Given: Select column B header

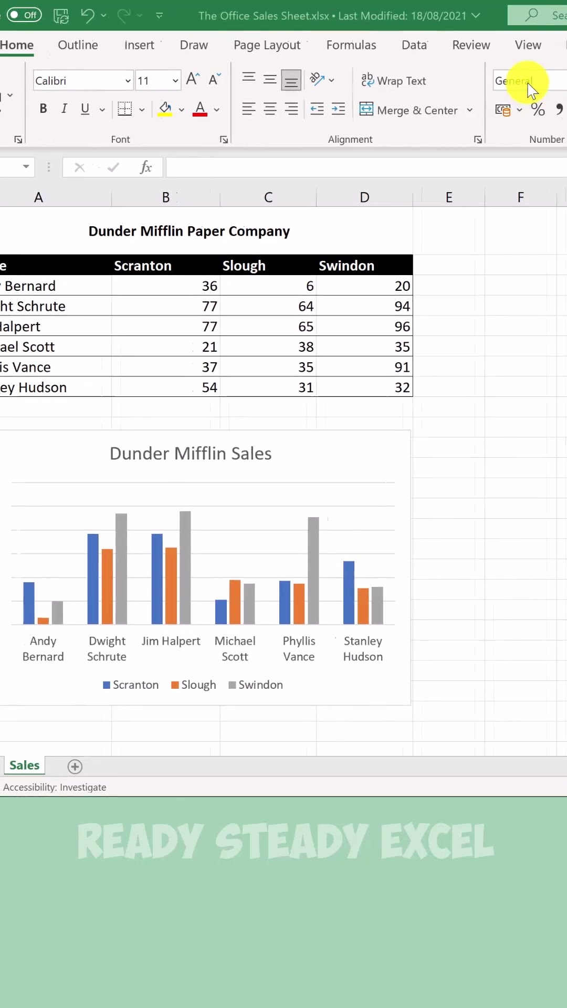Looking at the screenshot, I should [166, 197].
